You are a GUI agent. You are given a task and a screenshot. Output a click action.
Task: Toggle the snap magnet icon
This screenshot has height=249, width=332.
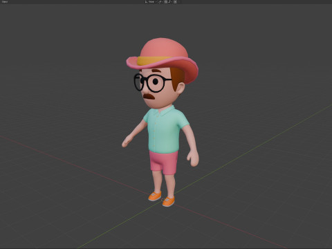pyautogui.click(x=166, y=1)
